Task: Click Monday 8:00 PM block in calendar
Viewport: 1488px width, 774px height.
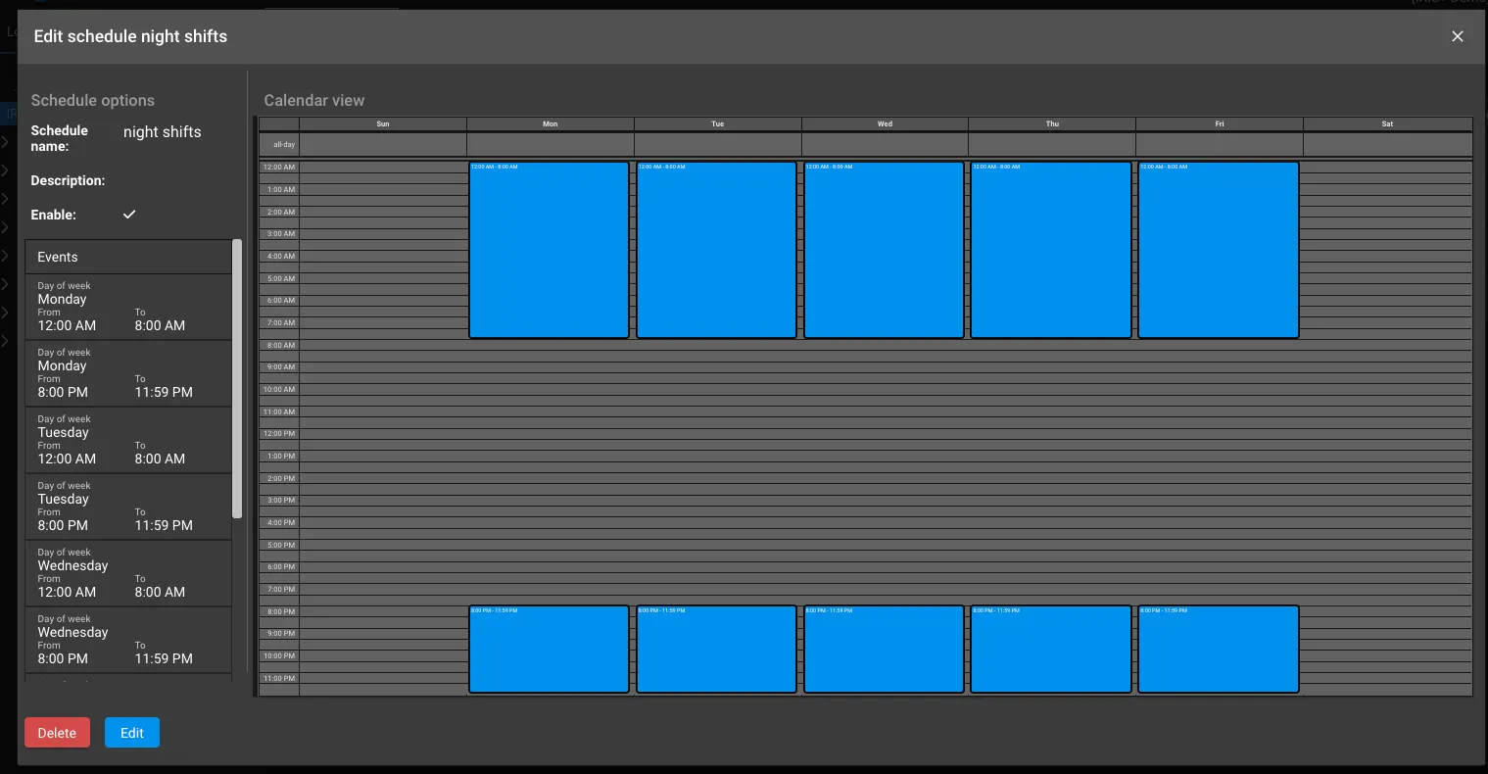Action: (x=549, y=649)
